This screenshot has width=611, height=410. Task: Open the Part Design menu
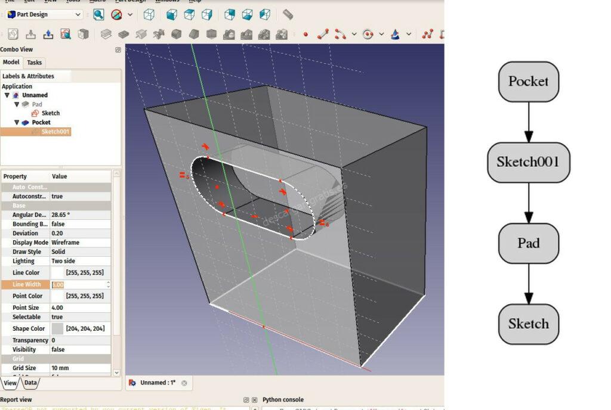tap(129, 2)
